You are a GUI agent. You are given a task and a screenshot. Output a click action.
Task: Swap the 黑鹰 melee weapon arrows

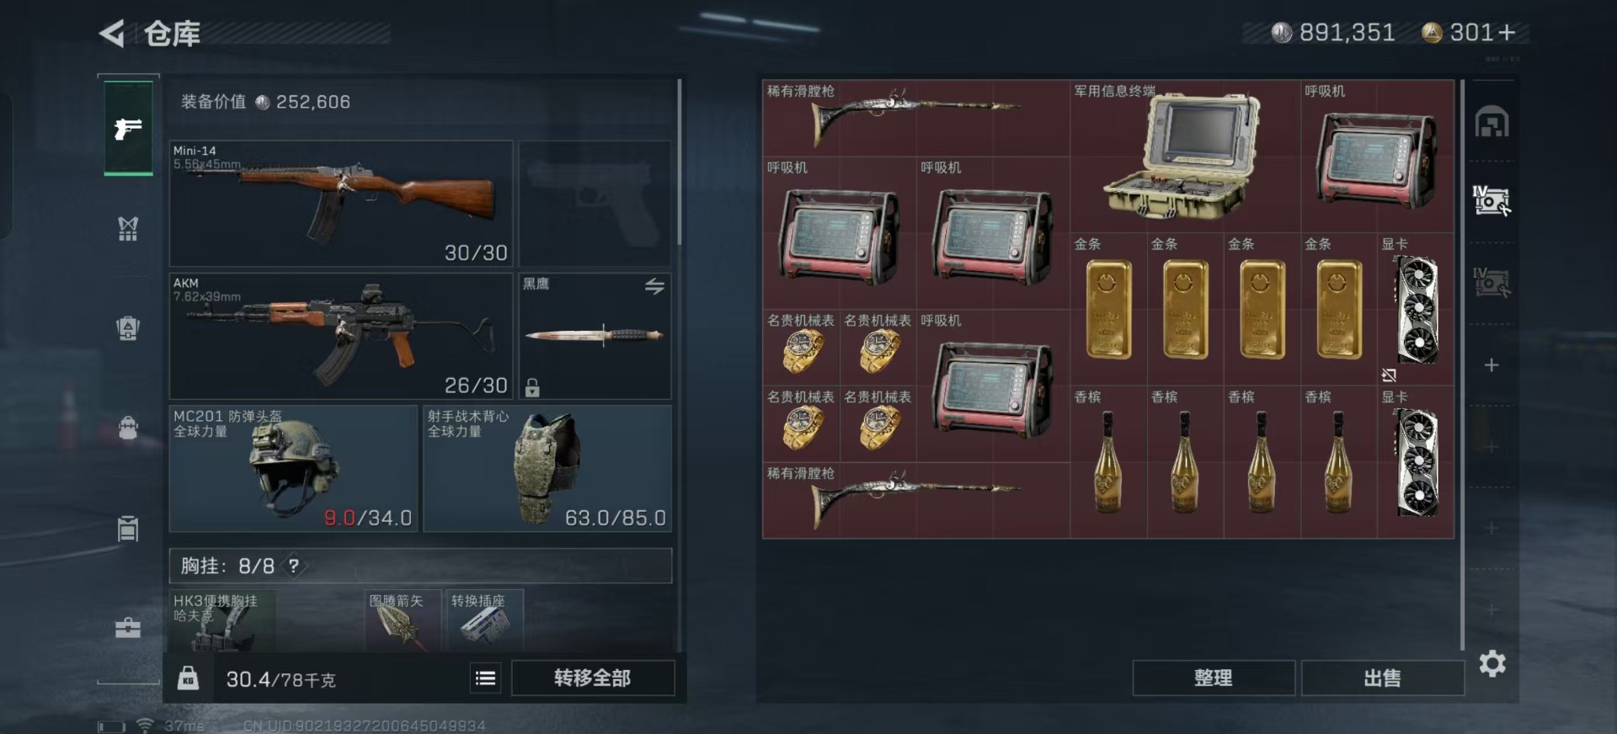click(654, 286)
